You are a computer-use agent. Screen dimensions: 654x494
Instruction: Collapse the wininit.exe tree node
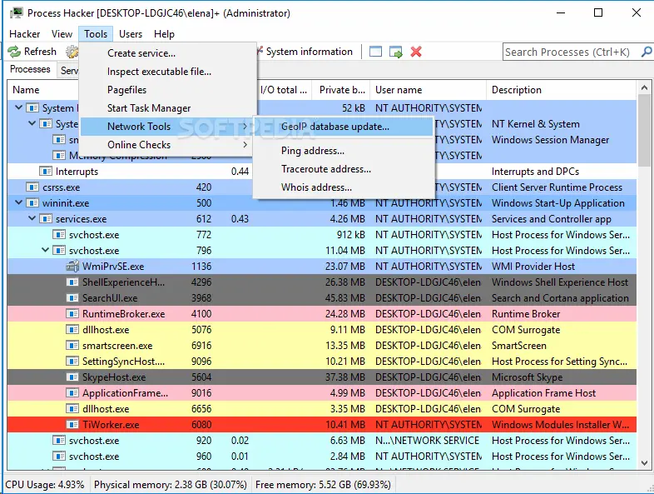click(x=19, y=202)
